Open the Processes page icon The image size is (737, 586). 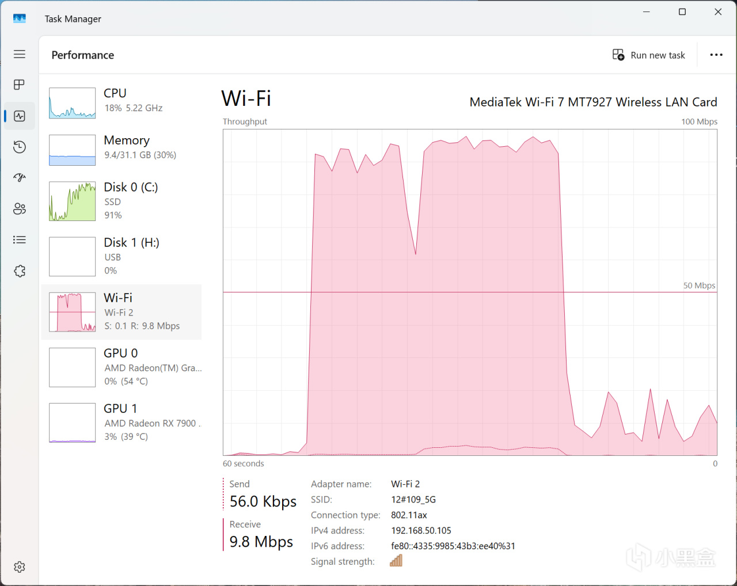[20, 85]
